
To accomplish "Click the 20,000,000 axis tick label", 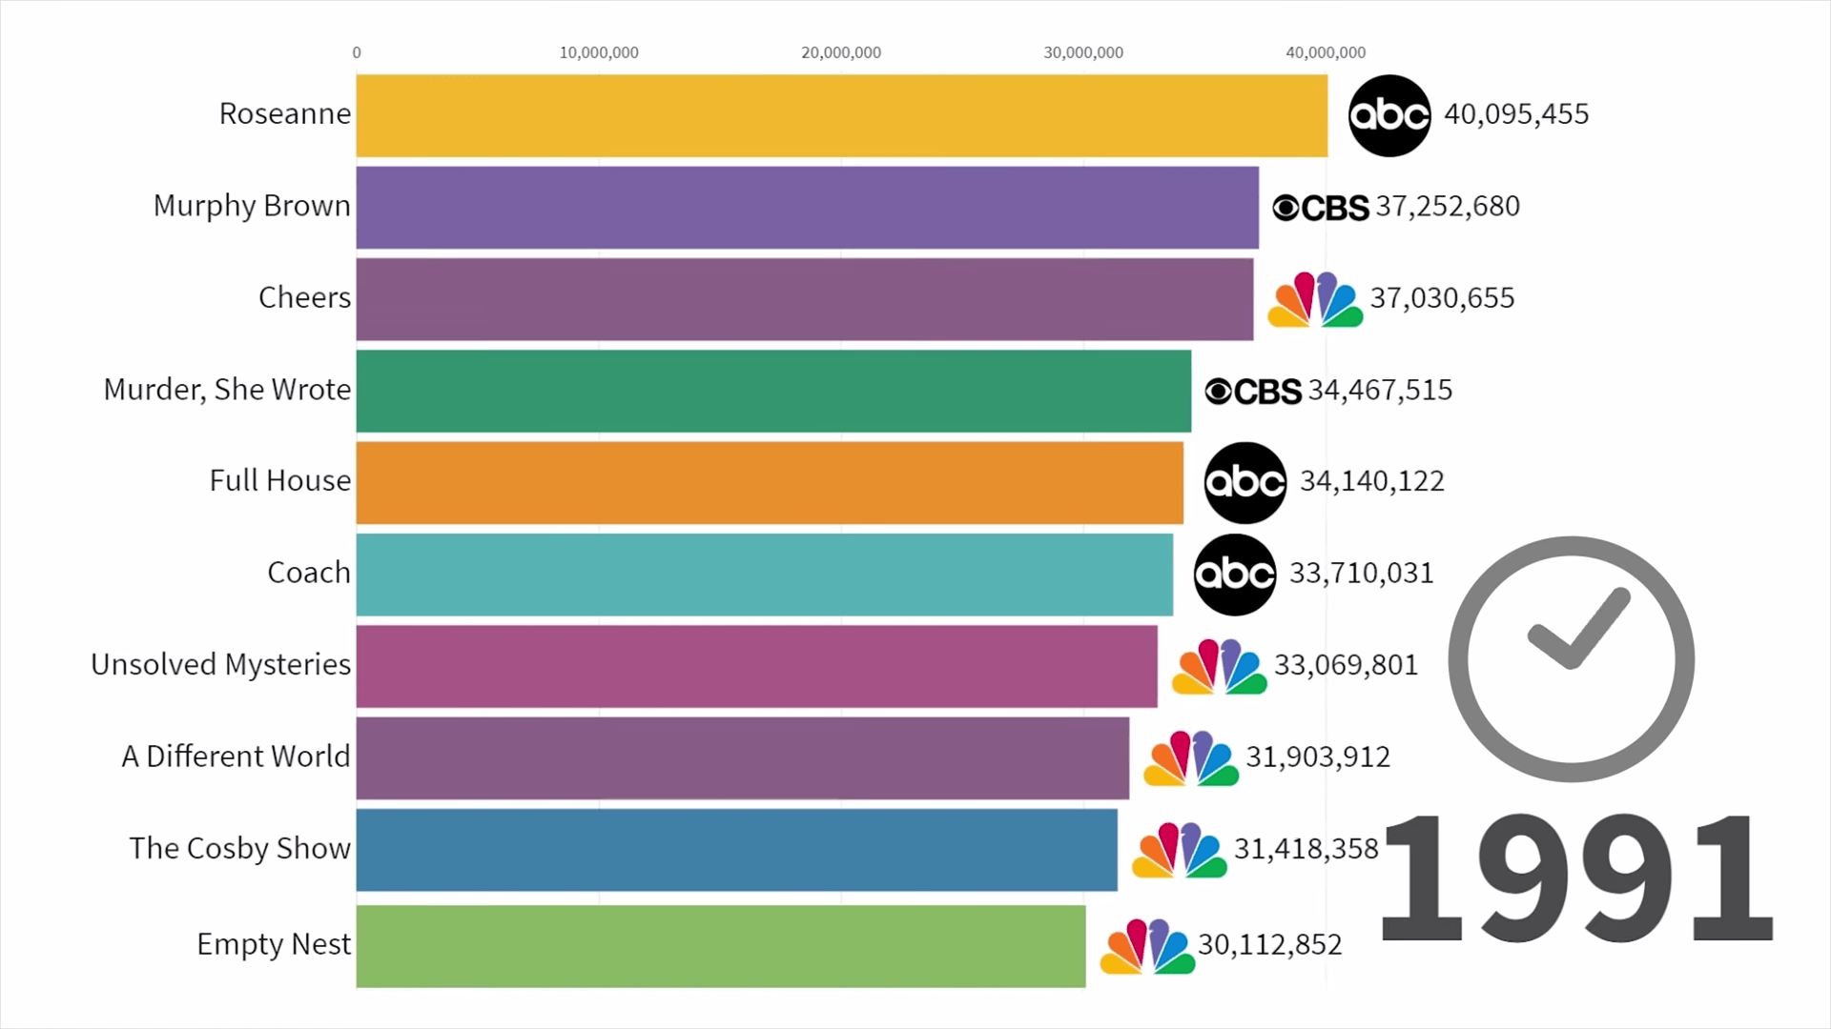I will (x=840, y=52).
